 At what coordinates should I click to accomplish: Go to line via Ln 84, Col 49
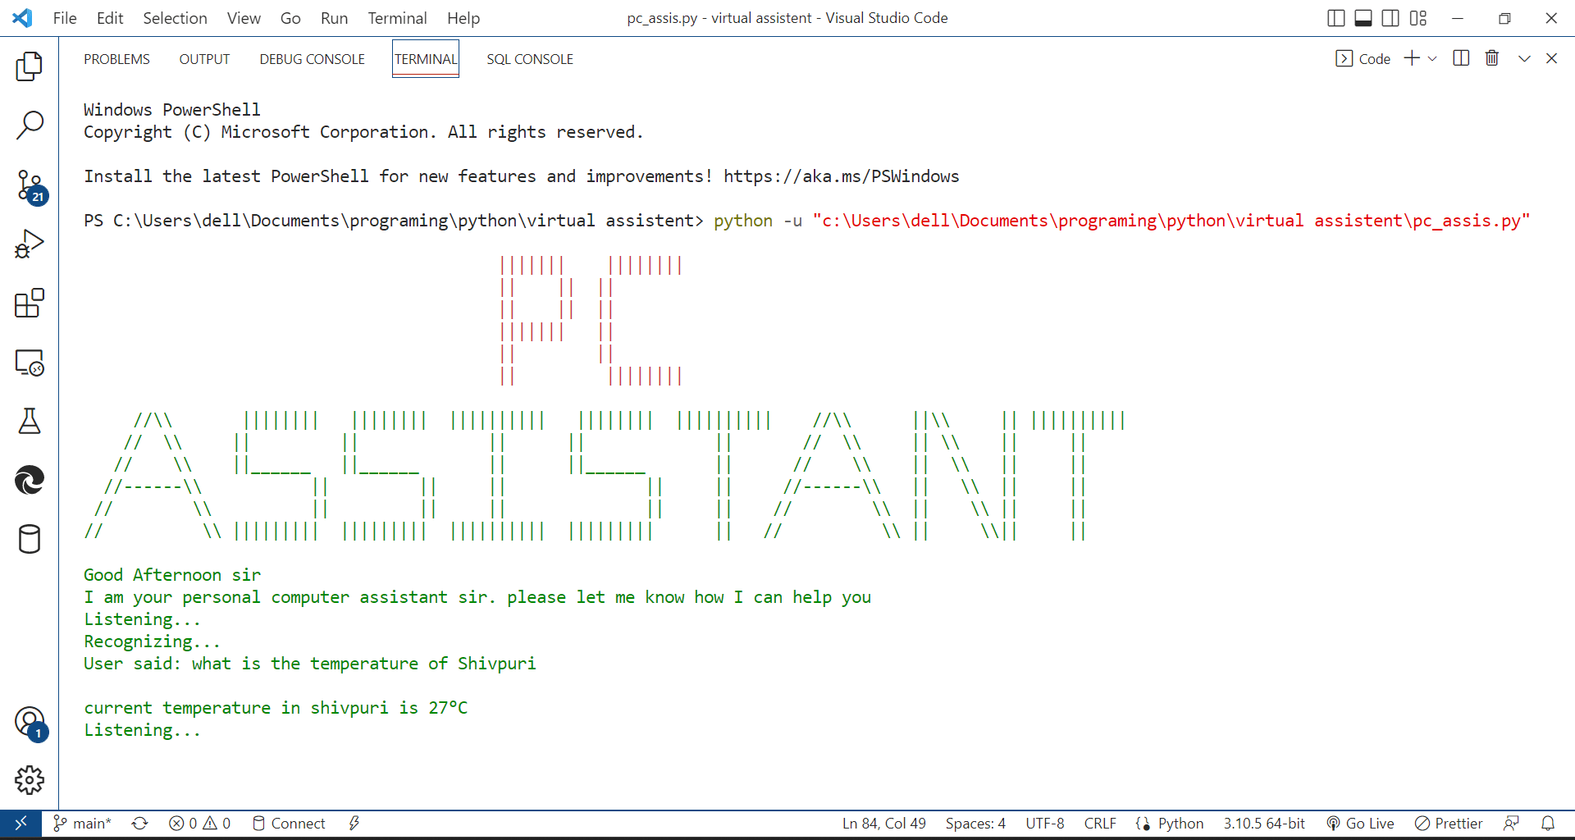pyautogui.click(x=883, y=823)
